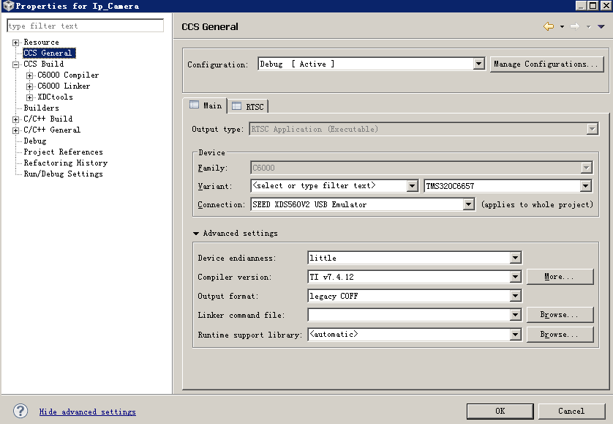Image resolution: width=613 pixels, height=424 pixels.
Task: Select the C6000 Linker tree item
Action: point(64,86)
